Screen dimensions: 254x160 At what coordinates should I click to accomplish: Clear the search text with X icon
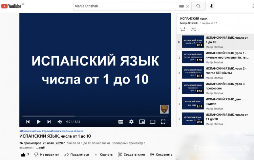(x=188, y=6)
